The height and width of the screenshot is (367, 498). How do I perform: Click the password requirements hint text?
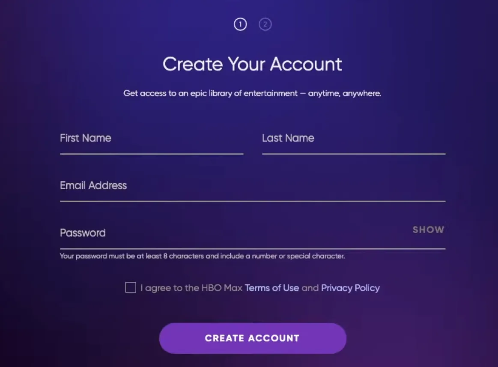(202, 257)
